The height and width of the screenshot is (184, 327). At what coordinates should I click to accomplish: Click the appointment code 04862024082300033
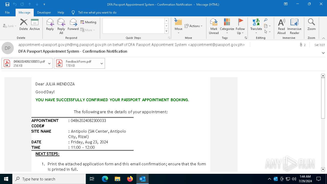88,121
